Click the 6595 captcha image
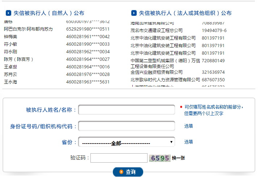This screenshot has height=177, width=260. (x=159, y=158)
